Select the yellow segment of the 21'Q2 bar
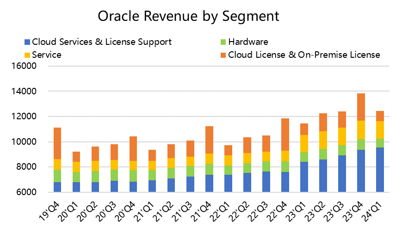This screenshot has width=402, height=239. pos(171,163)
